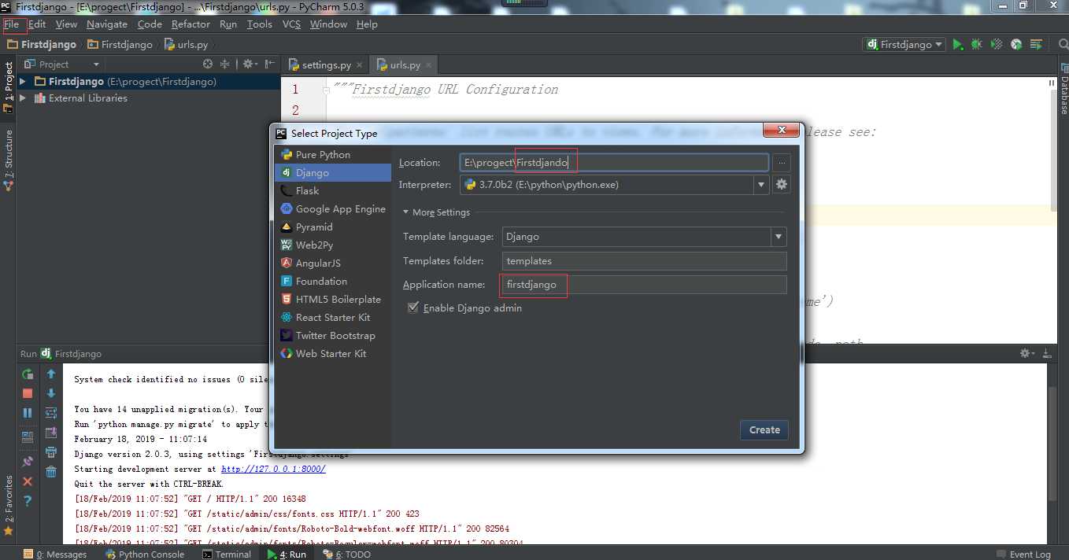Select Twitter Bootstrap project type
1069x560 pixels.
(332, 336)
